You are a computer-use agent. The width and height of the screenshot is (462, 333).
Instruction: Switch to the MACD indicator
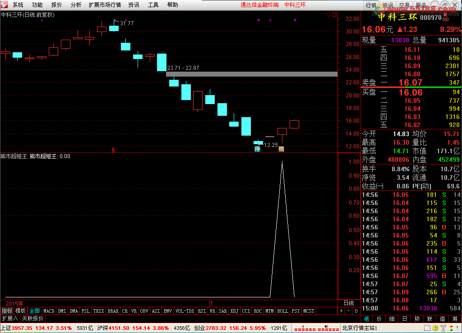[49, 310]
